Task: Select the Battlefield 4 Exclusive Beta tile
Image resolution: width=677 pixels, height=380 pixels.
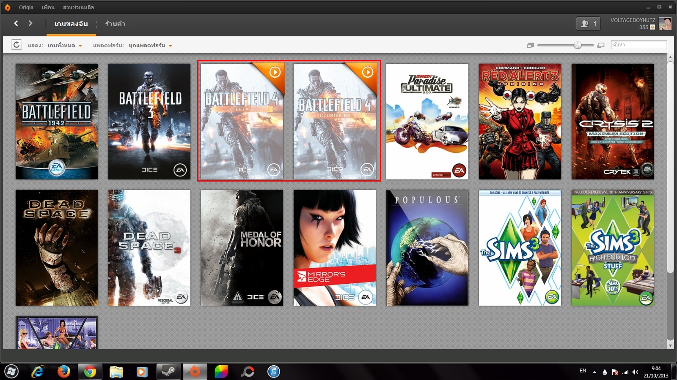Action: 335,122
